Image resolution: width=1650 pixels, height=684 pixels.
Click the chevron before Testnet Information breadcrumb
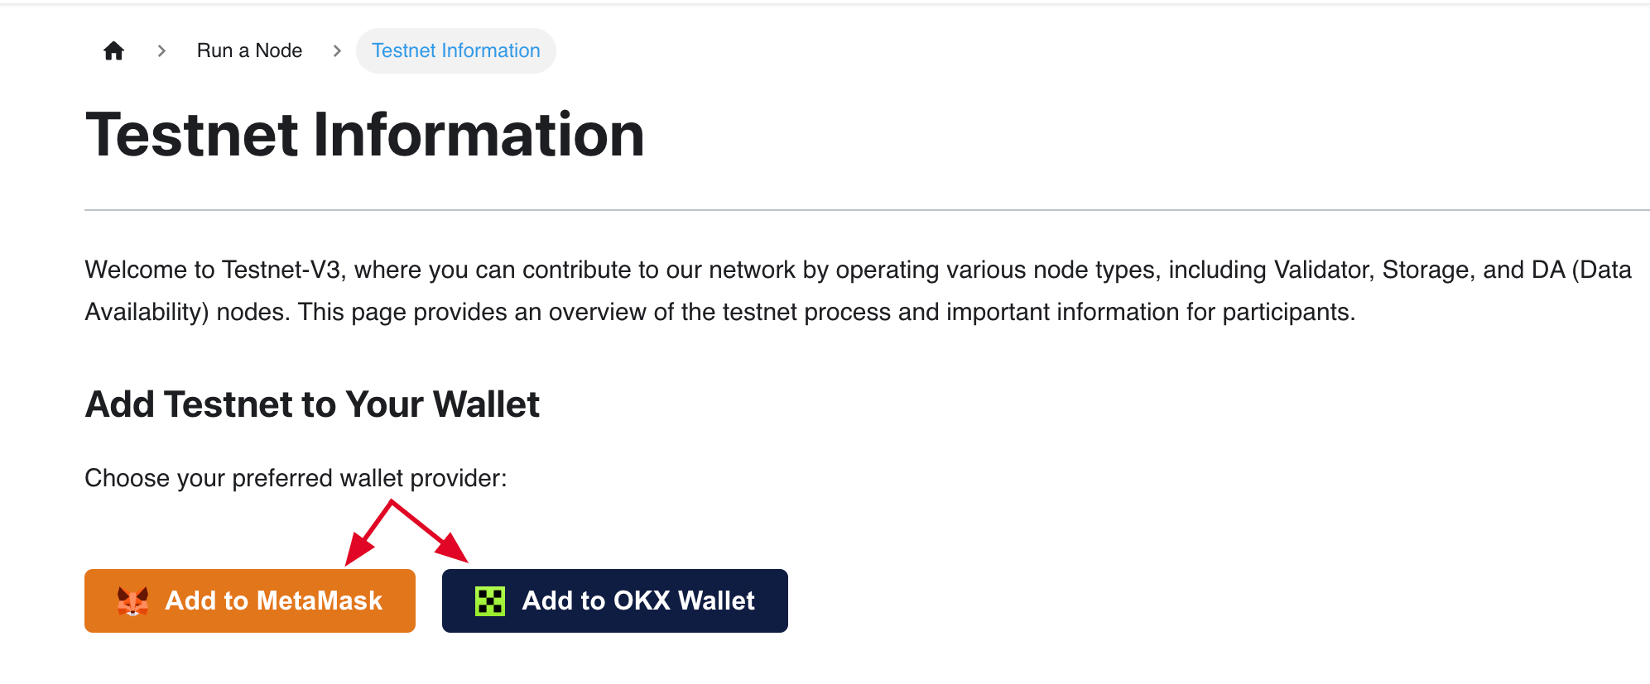pos(337,51)
